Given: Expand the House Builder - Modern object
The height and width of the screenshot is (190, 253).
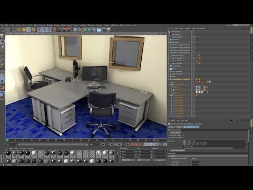Looking at the screenshot, I should (x=169, y=79).
